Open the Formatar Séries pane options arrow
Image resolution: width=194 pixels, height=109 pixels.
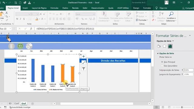pos(190,36)
